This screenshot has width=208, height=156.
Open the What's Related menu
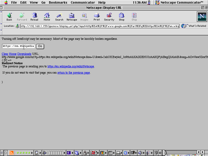click(193, 26)
